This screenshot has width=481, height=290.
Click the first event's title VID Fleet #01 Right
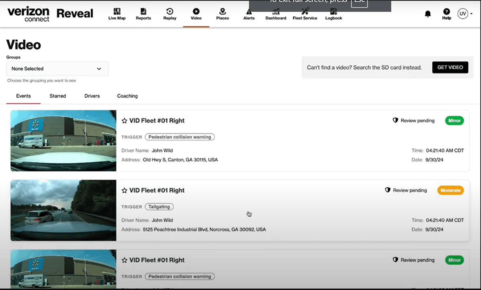coord(157,121)
